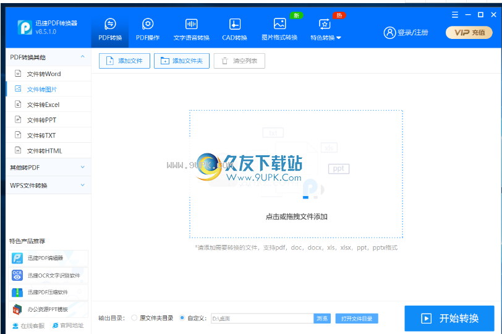The image size is (502, 334).
Task: Select 文件转Excel in sidebar
Action: point(48,105)
